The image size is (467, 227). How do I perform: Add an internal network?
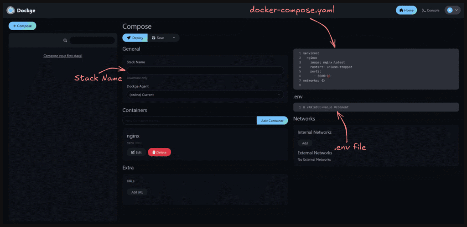tap(305, 143)
